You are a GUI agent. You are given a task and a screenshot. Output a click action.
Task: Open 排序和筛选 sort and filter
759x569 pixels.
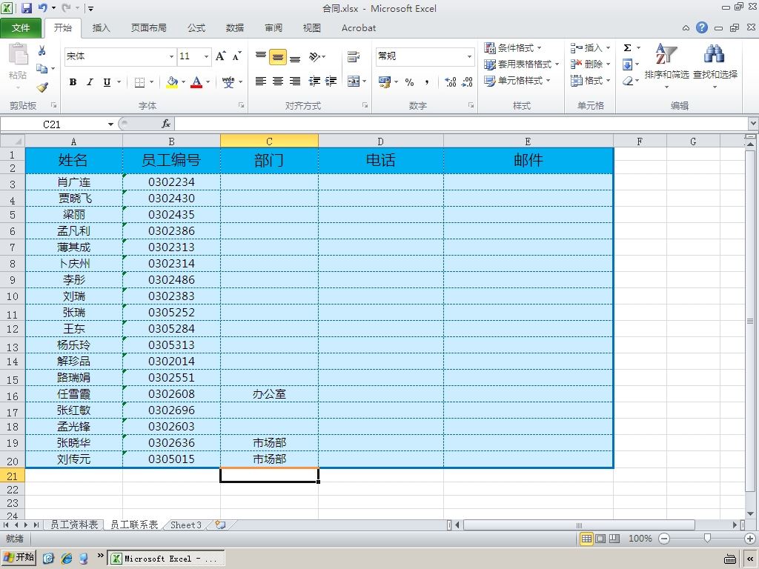[666, 65]
